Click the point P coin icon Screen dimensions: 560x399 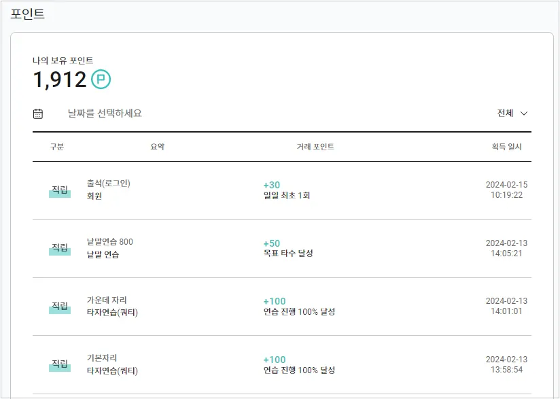click(101, 80)
